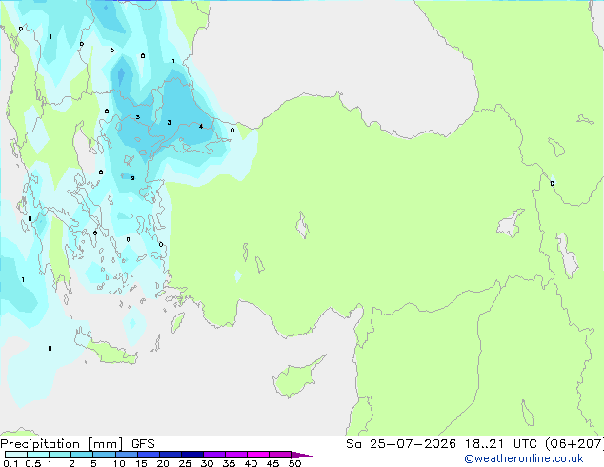
Task: Click the '(06+207)' forecast run text
Action: coord(574,444)
